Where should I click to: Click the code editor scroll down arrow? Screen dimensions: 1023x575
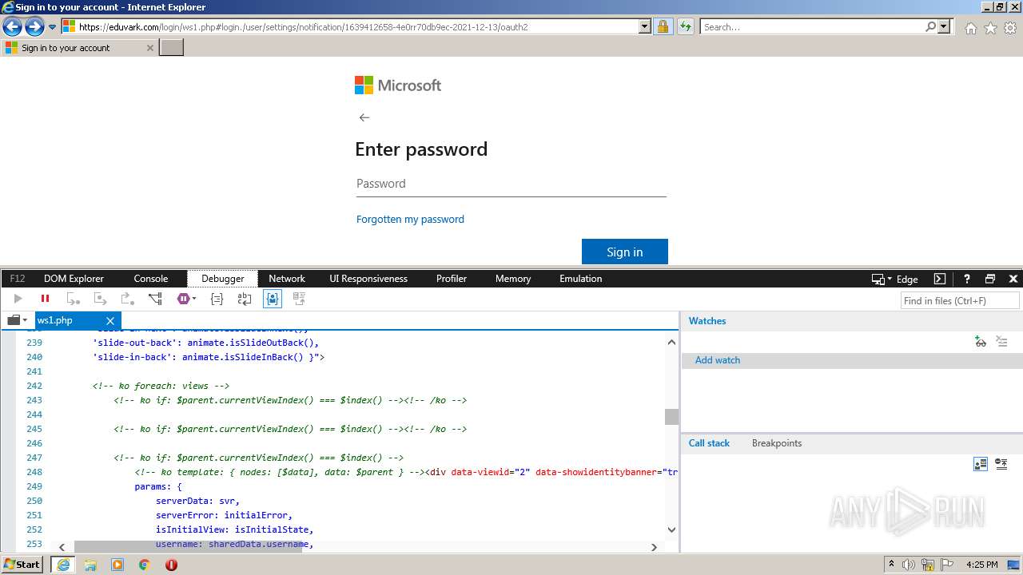[x=671, y=529]
